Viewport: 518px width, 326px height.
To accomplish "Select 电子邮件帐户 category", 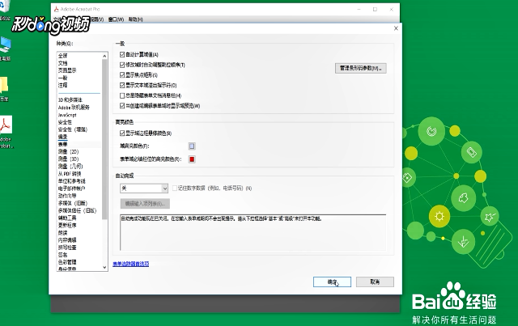I will (72, 188).
